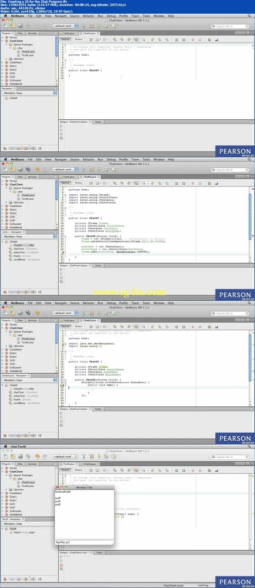The height and width of the screenshot is (588, 255).
Task: Open default config dropdown in 00:06:40 frame toolbar
Action: [x=65, y=457]
